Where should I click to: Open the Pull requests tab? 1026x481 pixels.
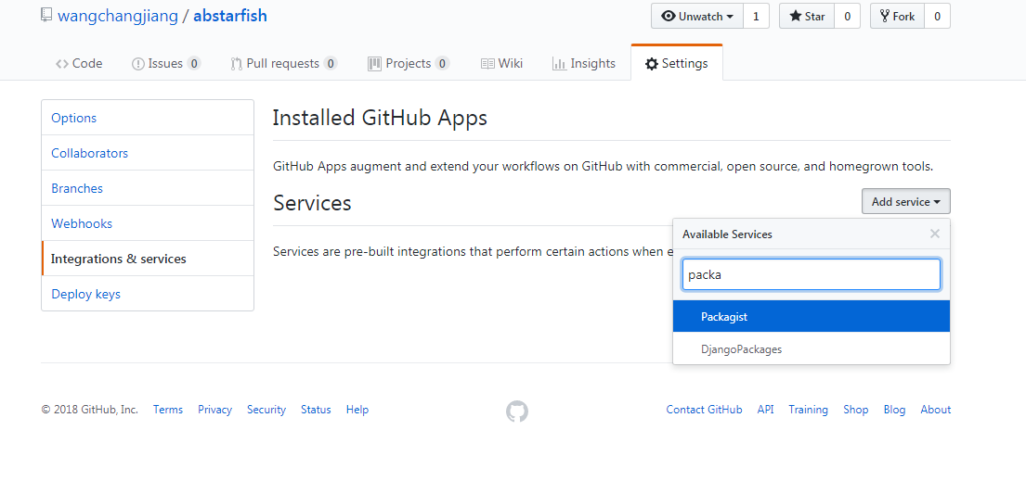coord(284,63)
